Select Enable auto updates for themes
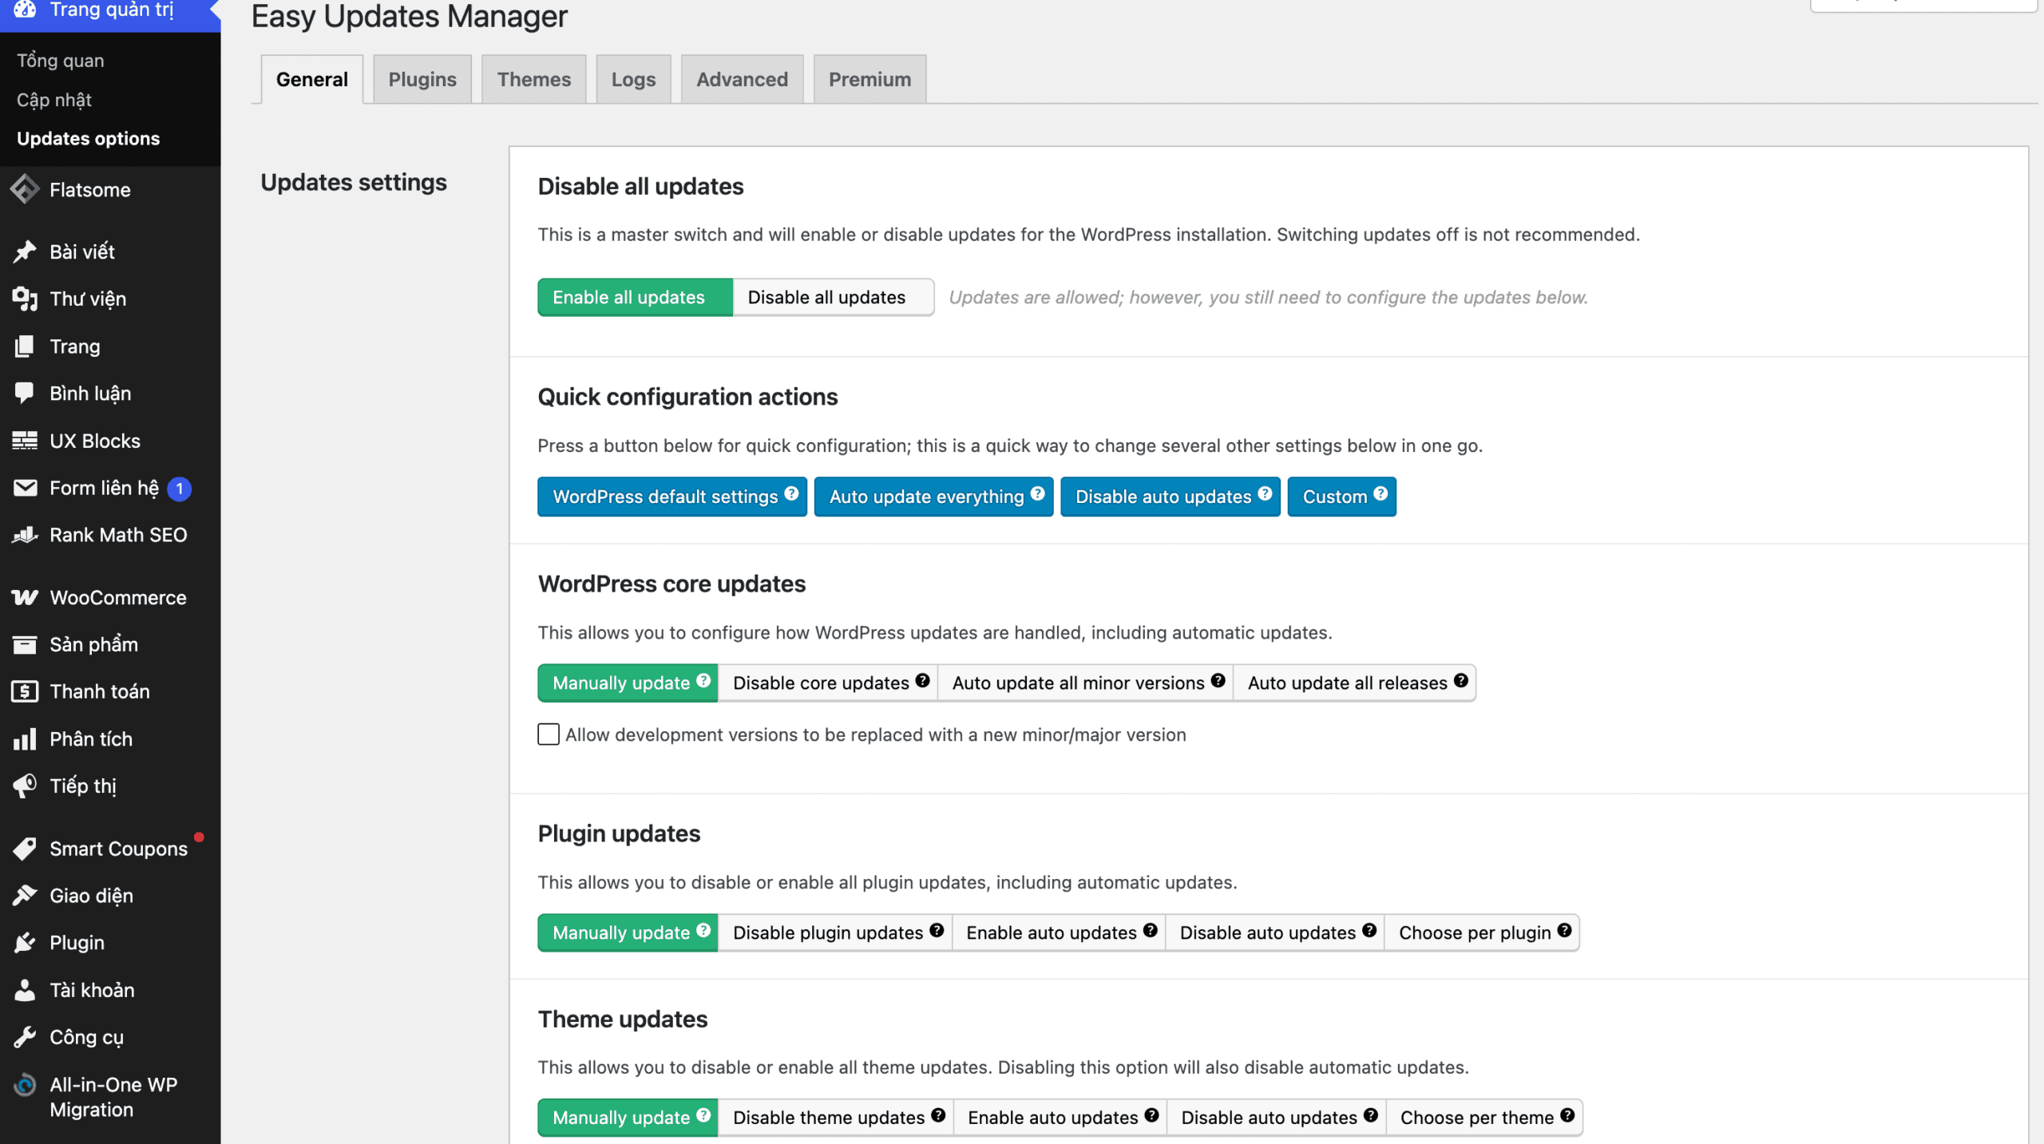 1060,1118
